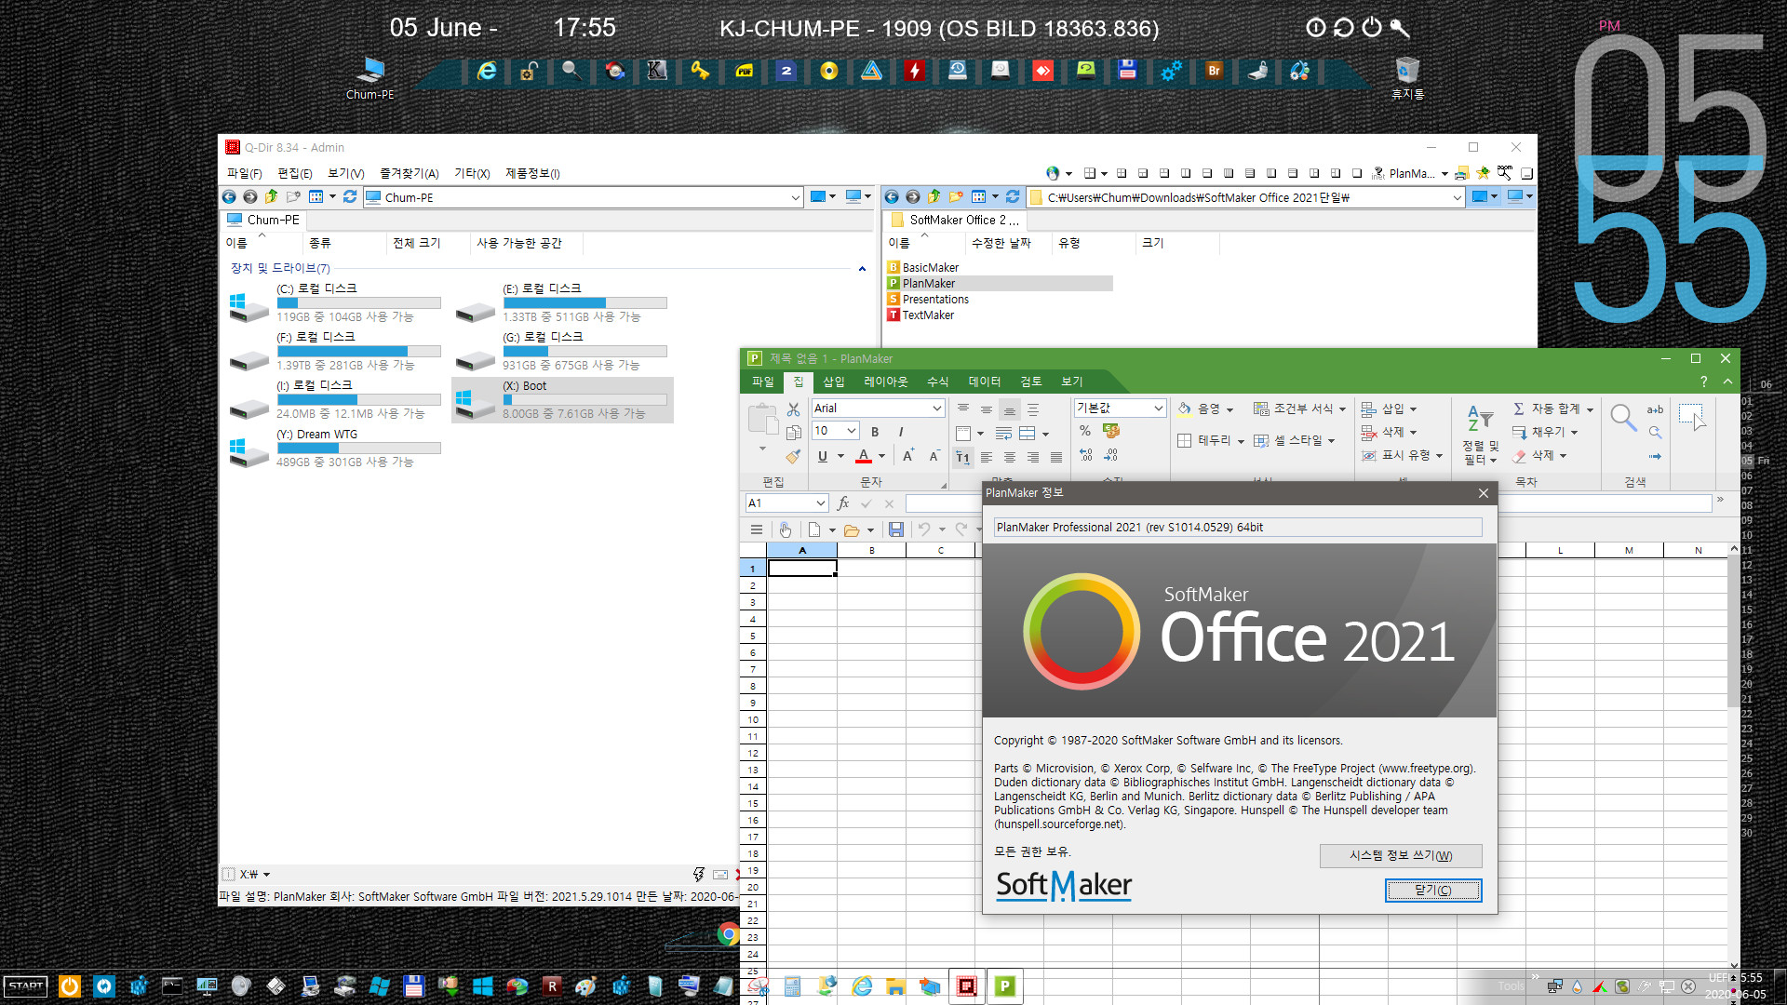Screen dimensions: 1787x1005
Task: Open Q-Dir 즐겨찾기(A) menu
Action: pos(409,173)
